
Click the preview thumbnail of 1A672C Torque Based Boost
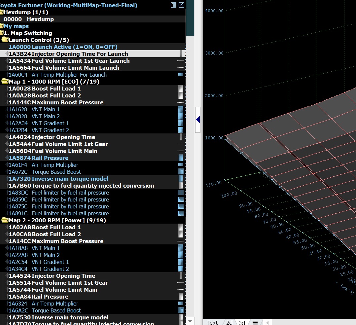181,172
